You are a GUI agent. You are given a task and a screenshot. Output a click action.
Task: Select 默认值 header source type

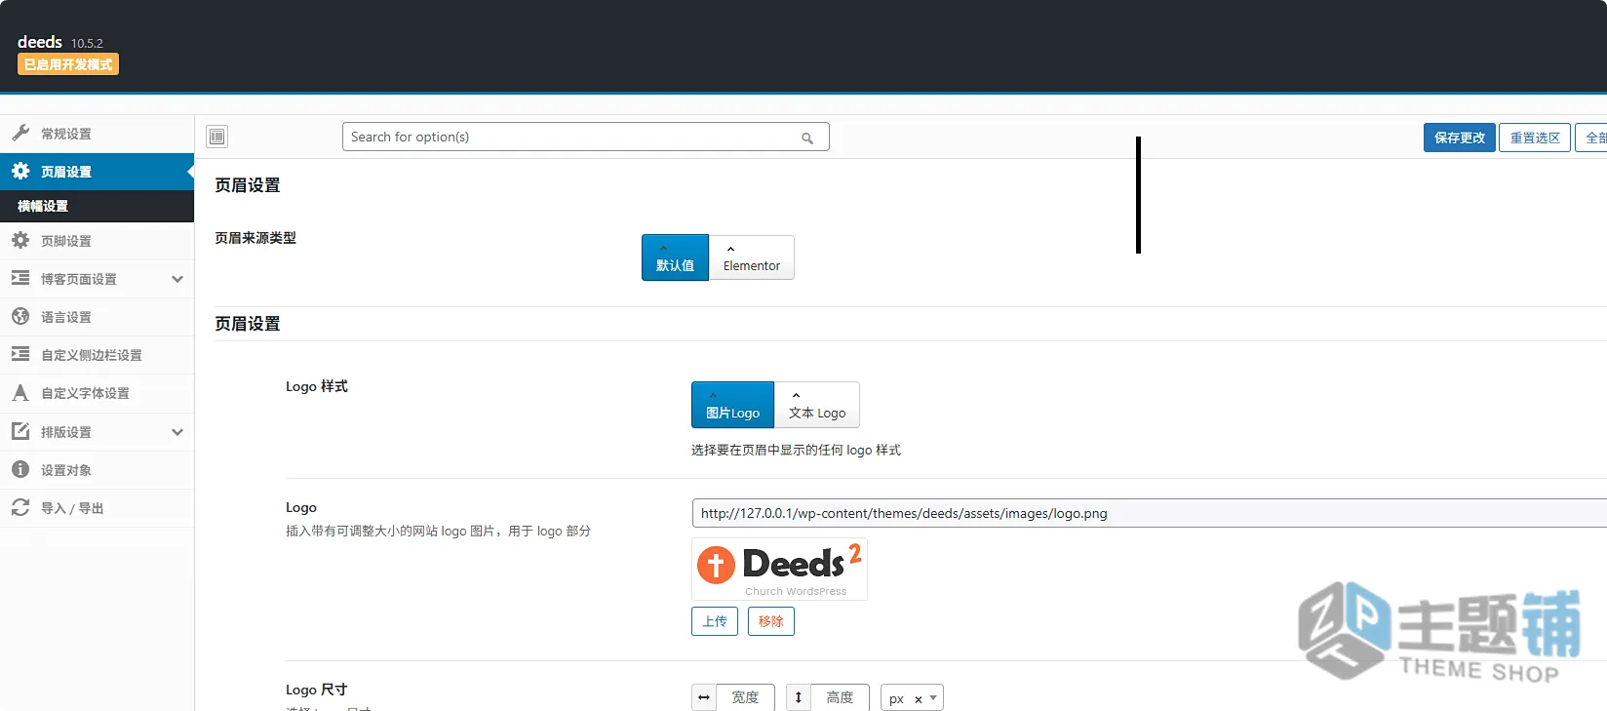tap(675, 257)
